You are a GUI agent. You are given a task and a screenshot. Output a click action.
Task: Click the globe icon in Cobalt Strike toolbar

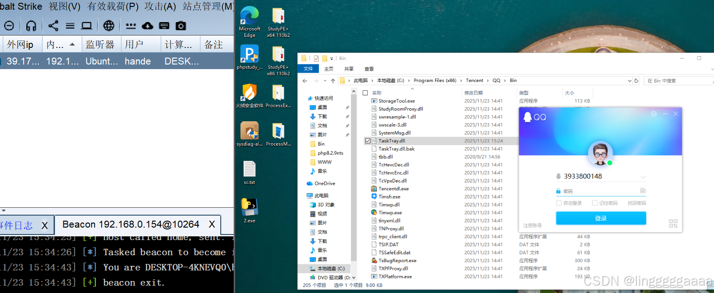click(x=109, y=26)
